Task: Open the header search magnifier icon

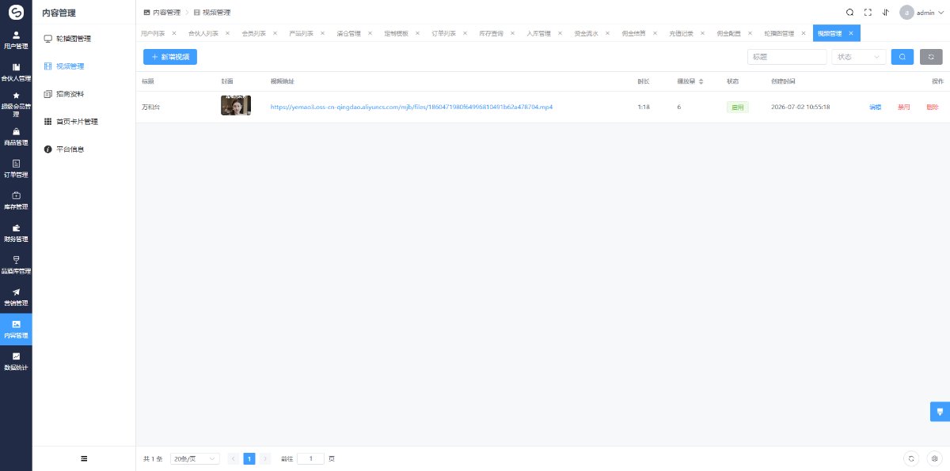Action: [x=849, y=12]
